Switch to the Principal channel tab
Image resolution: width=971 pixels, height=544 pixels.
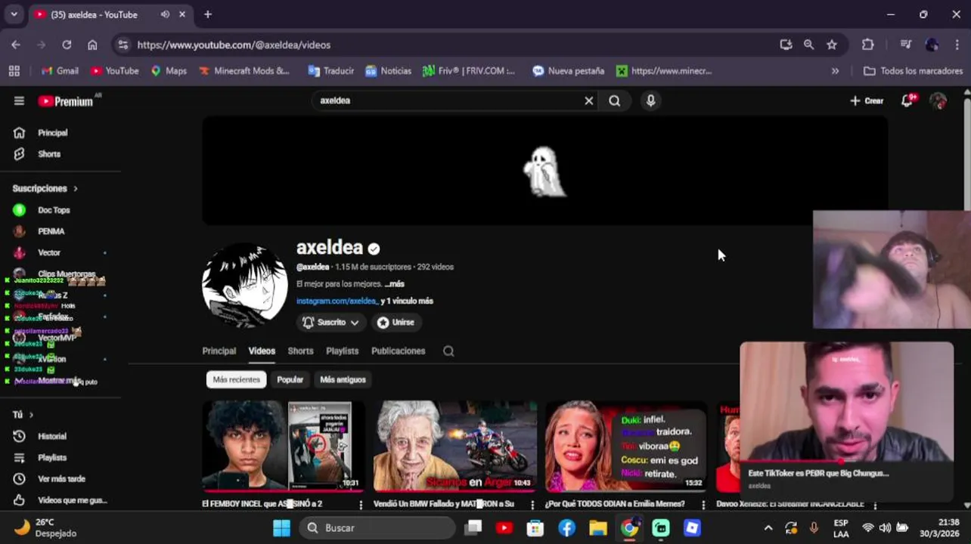[x=219, y=351]
